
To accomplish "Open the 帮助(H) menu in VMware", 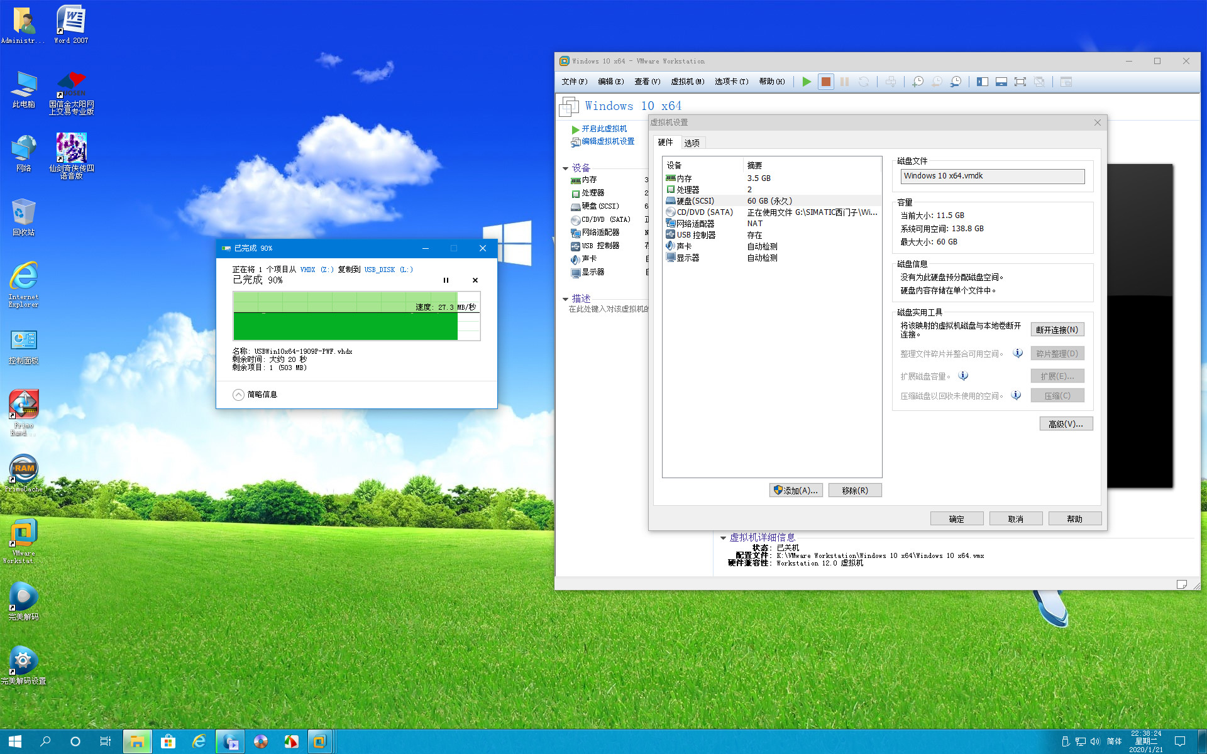I will click(x=772, y=82).
